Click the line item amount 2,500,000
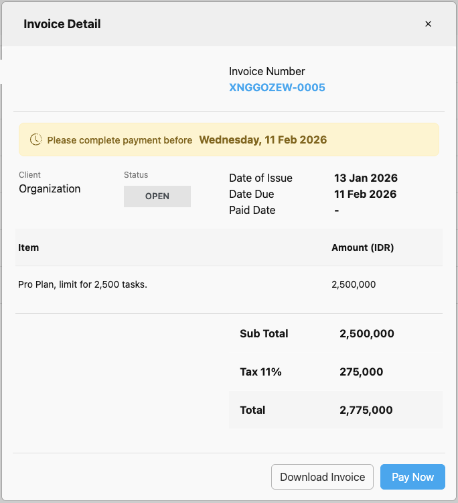Screen dimensions: 458x503 click(x=354, y=284)
